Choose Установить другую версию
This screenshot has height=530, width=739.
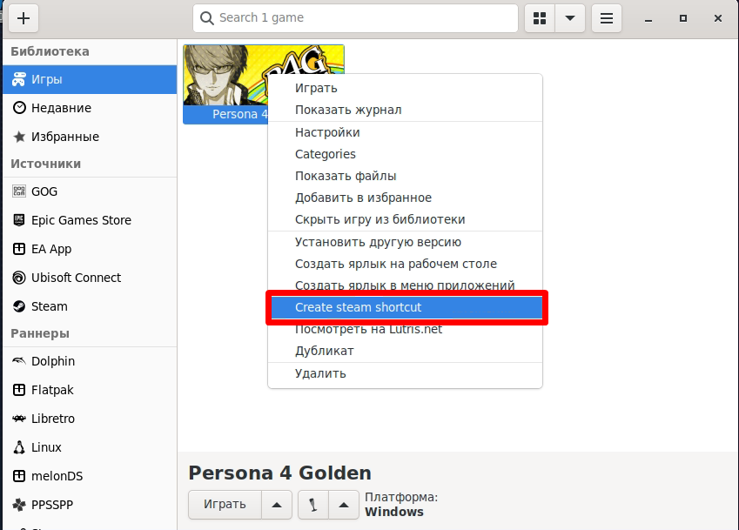(405, 242)
